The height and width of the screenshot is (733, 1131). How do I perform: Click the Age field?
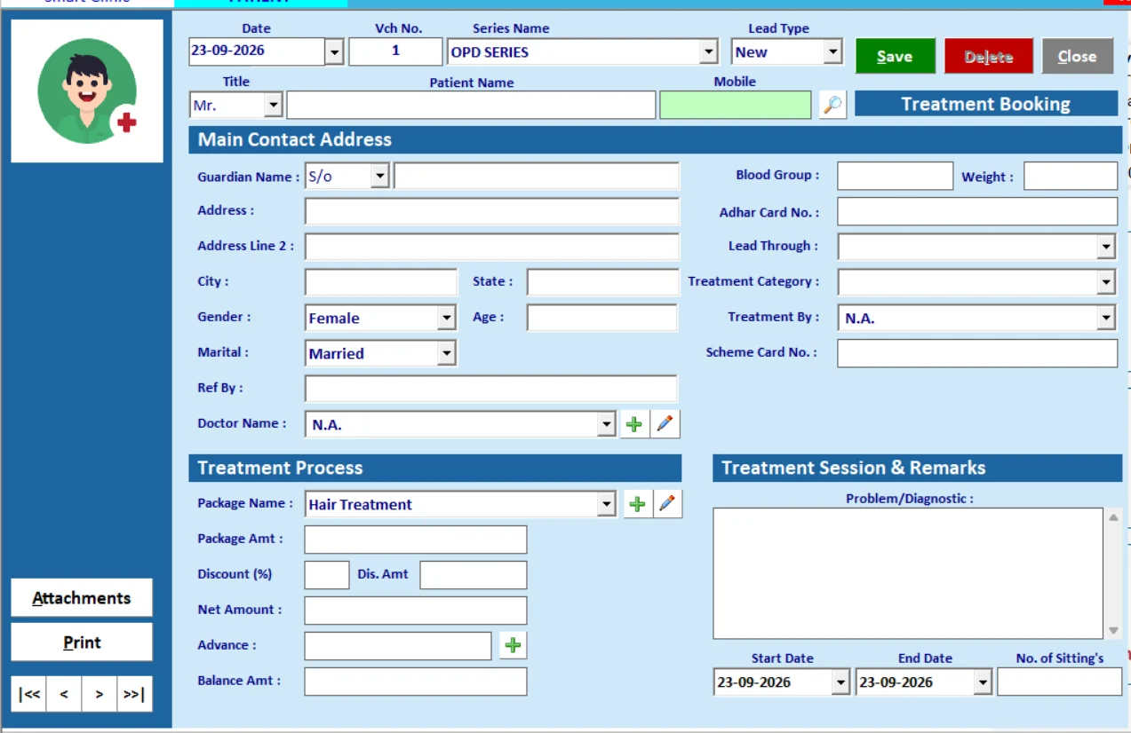click(602, 318)
